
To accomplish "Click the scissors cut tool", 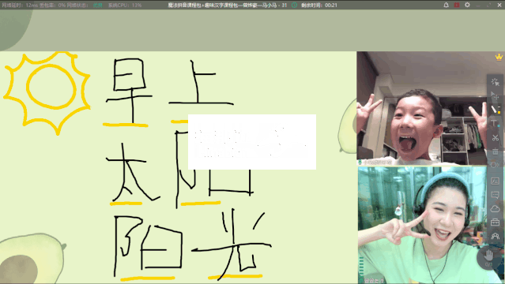I will 495,137.
